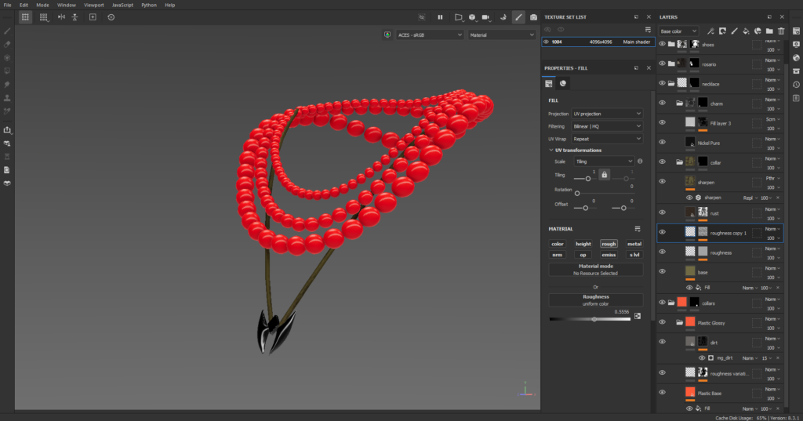Delete layer using the Layers trash icon

click(780, 31)
